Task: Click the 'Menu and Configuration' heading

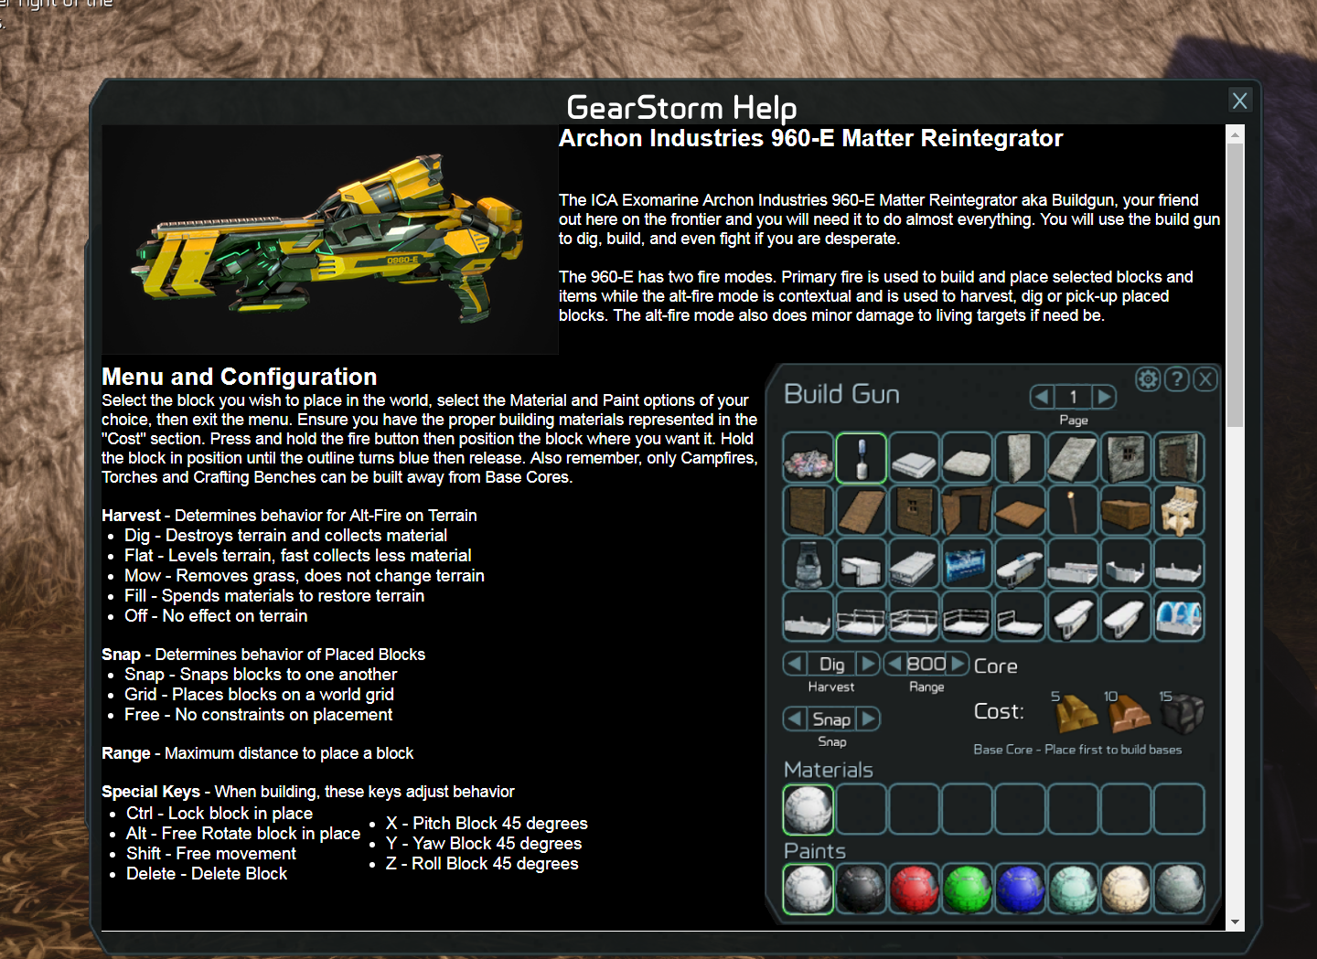Action: (240, 377)
